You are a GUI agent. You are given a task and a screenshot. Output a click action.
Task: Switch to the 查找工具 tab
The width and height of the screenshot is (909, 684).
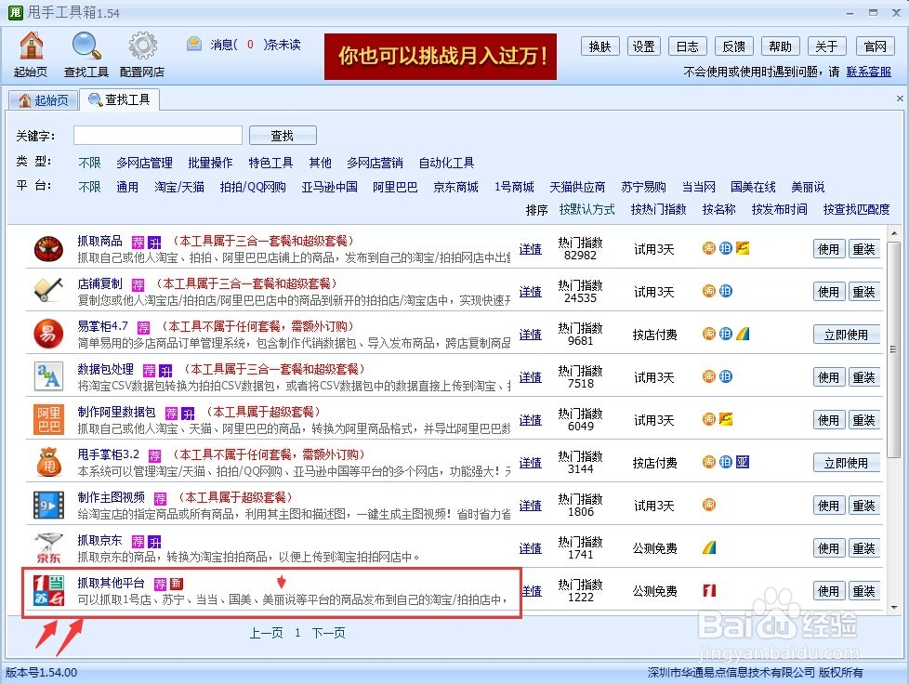[119, 99]
